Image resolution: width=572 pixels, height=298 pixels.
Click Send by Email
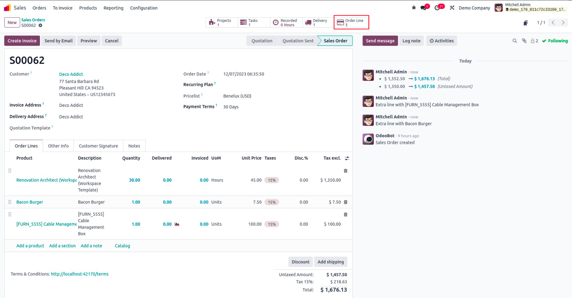coord(59,41)
